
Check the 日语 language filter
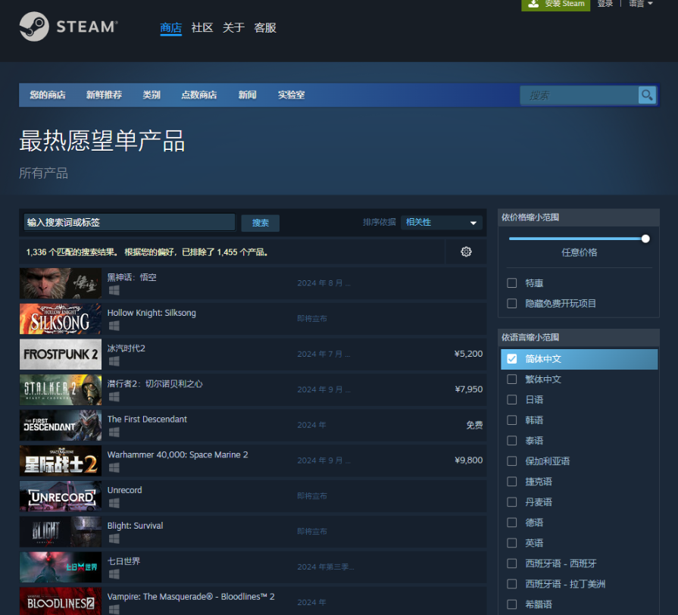511,399
